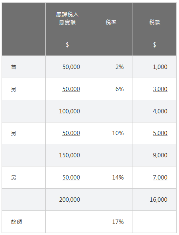Click the 應課稅入息實額 column header
This screenshot has width=179, height=235.
click(x=67, y=18)
